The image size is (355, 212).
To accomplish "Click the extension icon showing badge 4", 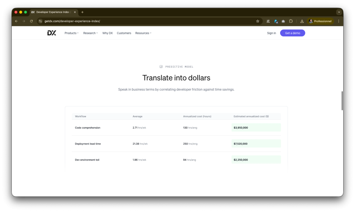I will click(x=275, y=21).
